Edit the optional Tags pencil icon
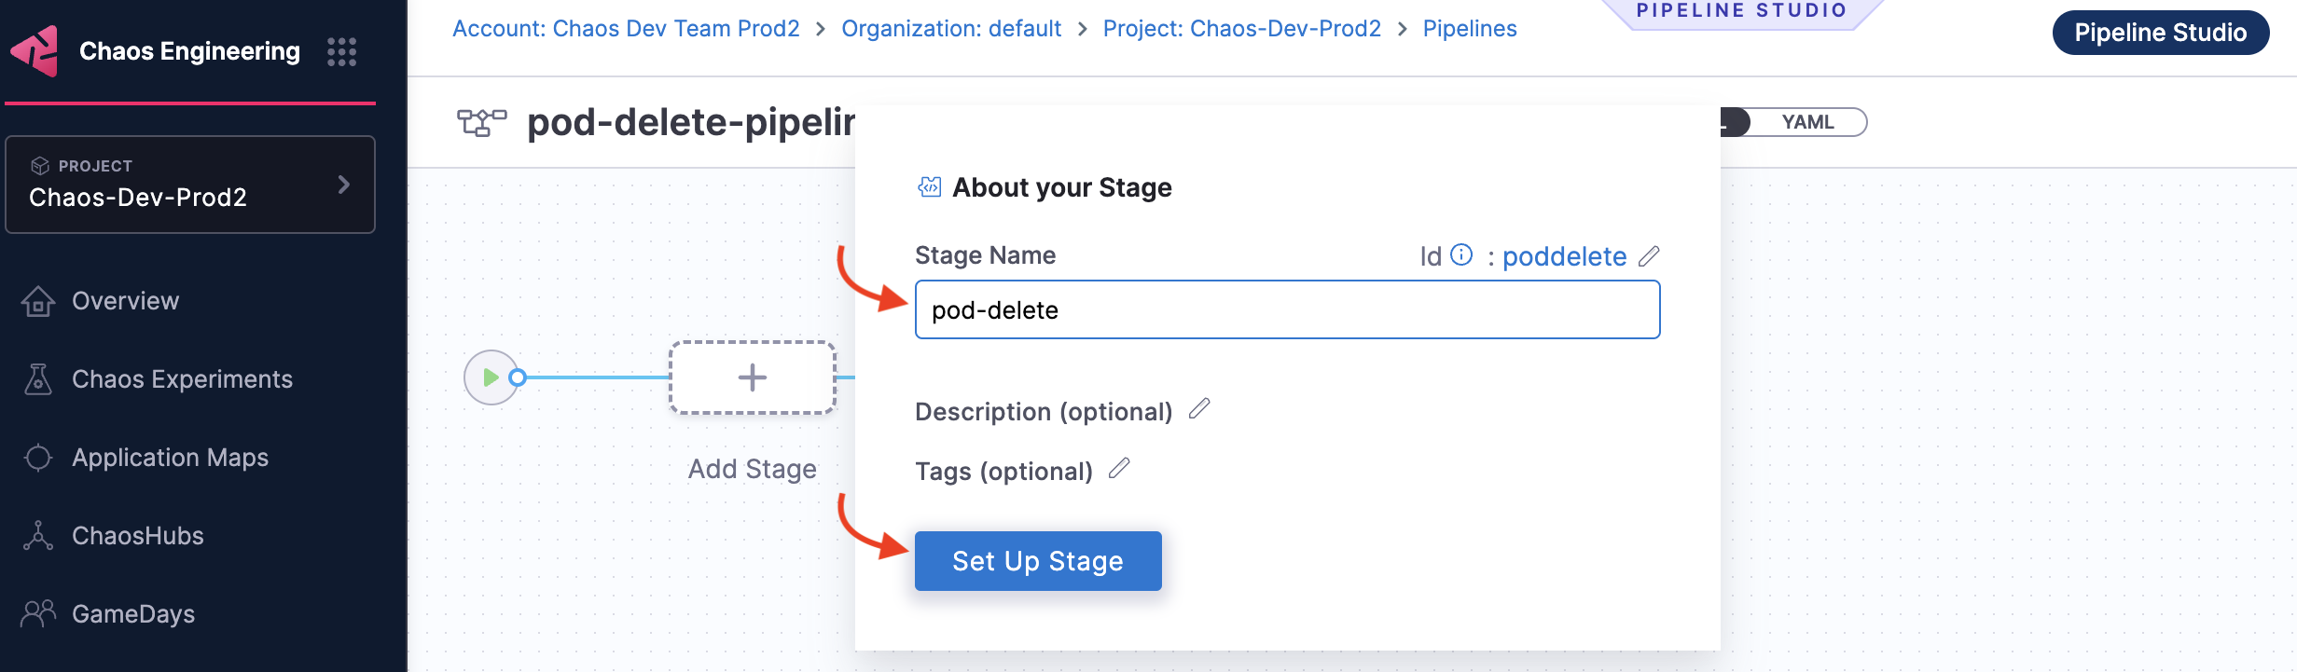The image size is (2297, 672). coord(1119,468)
